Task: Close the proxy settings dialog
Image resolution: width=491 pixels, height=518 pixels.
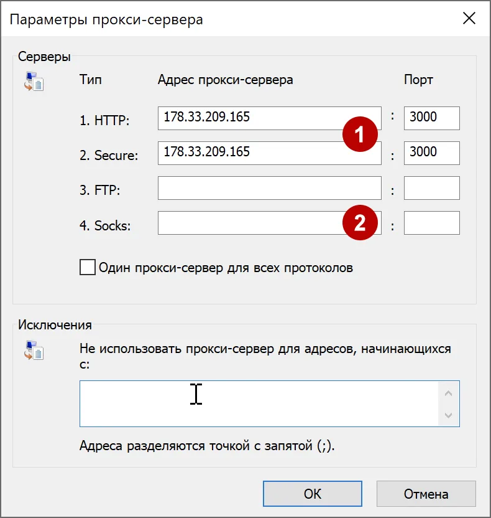Action: (470, 19)
